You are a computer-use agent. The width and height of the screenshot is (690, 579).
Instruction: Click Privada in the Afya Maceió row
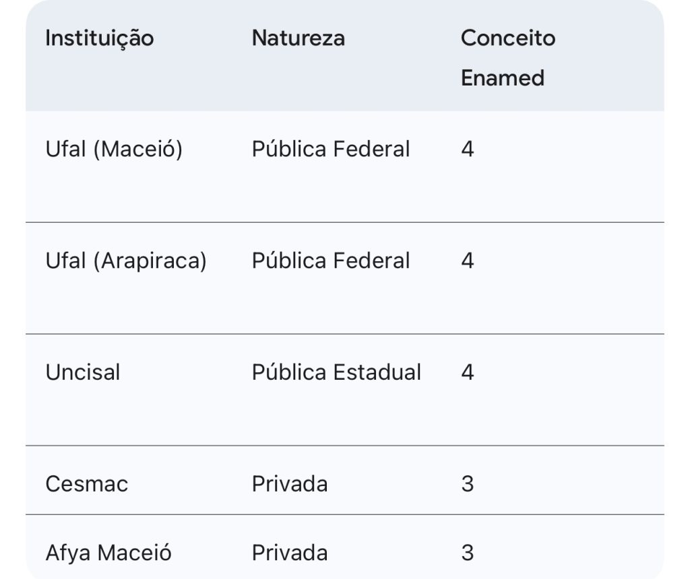click(290, 553)
